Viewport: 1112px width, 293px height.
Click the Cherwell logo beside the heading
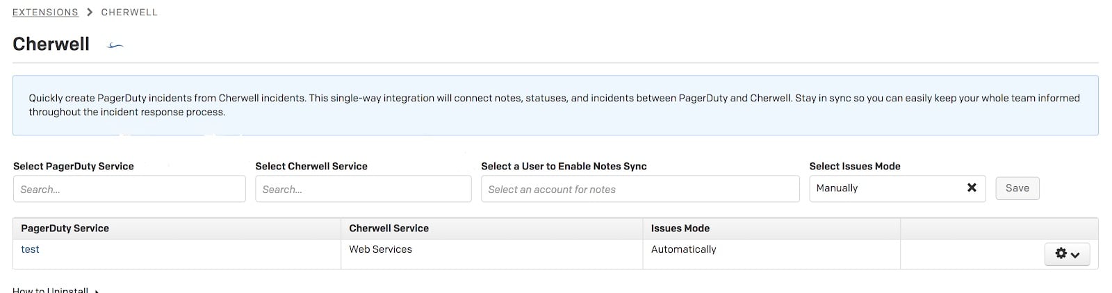pos(115,46)
